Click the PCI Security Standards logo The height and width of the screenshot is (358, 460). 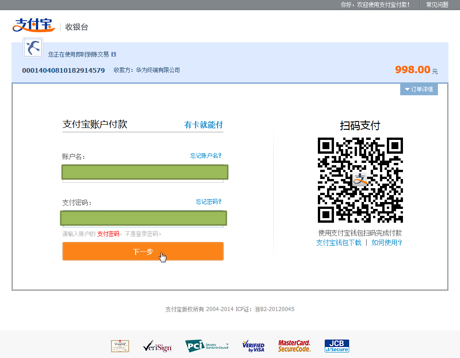207,346
